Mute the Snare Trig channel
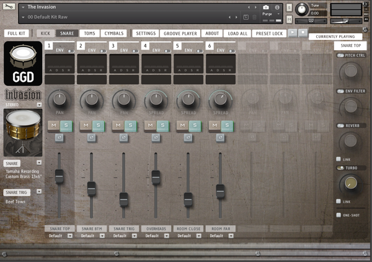This screenshot has height=262, width=372. click(x=118, y=126)
